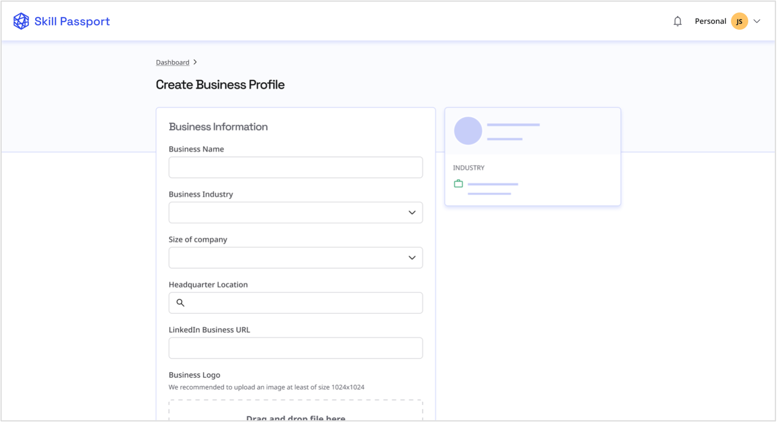Focus the Business Name text field
This screenshot has width=778, height=424.
pos(295,167)
